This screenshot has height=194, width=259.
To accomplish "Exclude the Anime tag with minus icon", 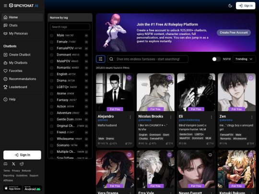I will coord(86,93).
